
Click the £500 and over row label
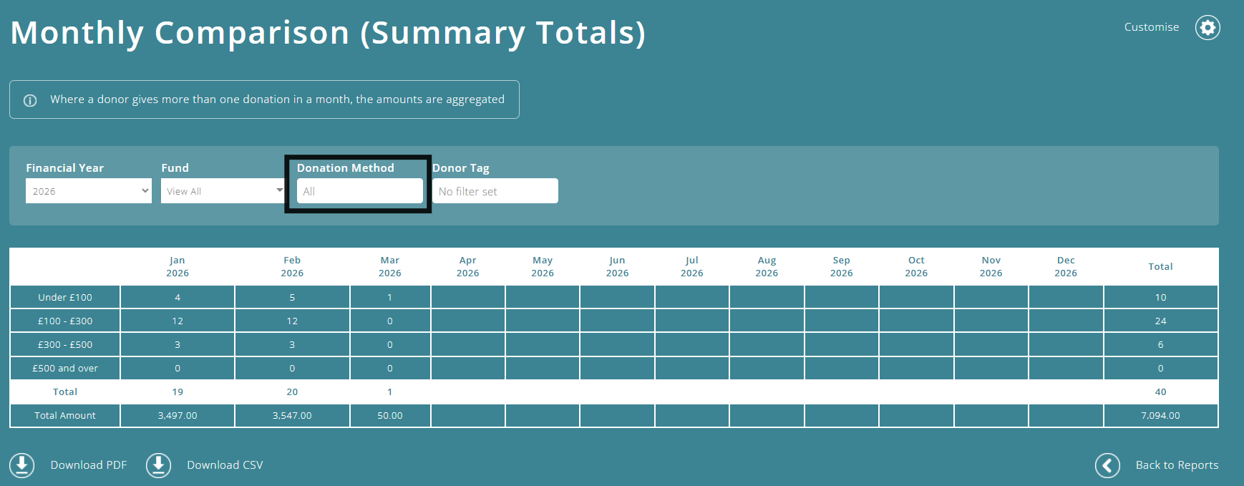[x=65, y=368]
